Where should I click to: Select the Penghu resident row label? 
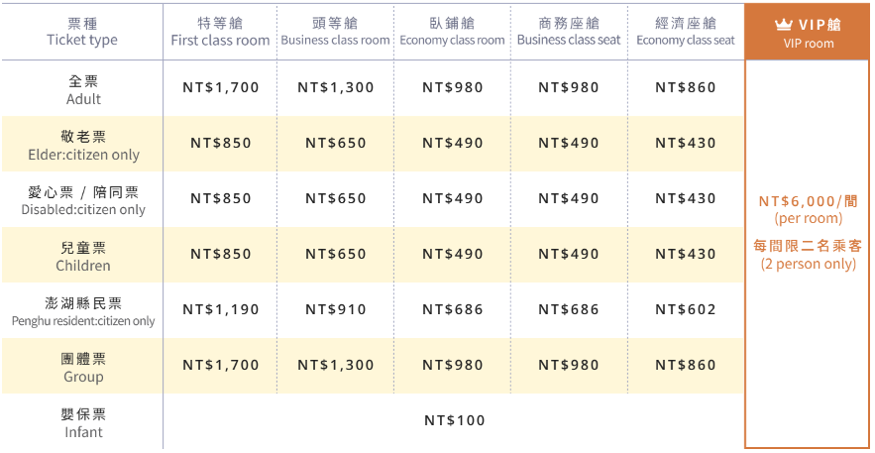click(83, 312)
